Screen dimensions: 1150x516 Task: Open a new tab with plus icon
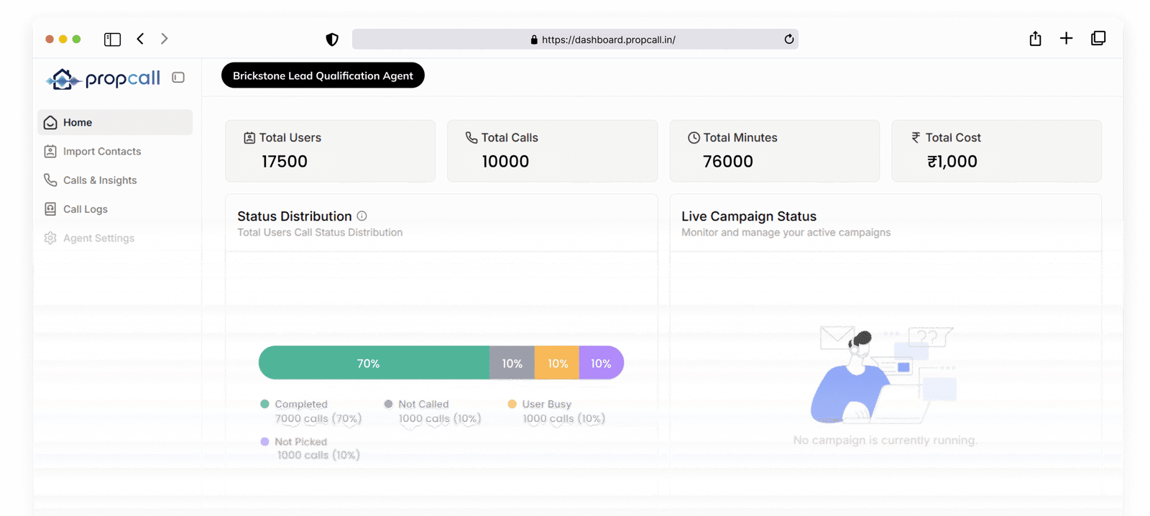click(x=1066, y=39)
